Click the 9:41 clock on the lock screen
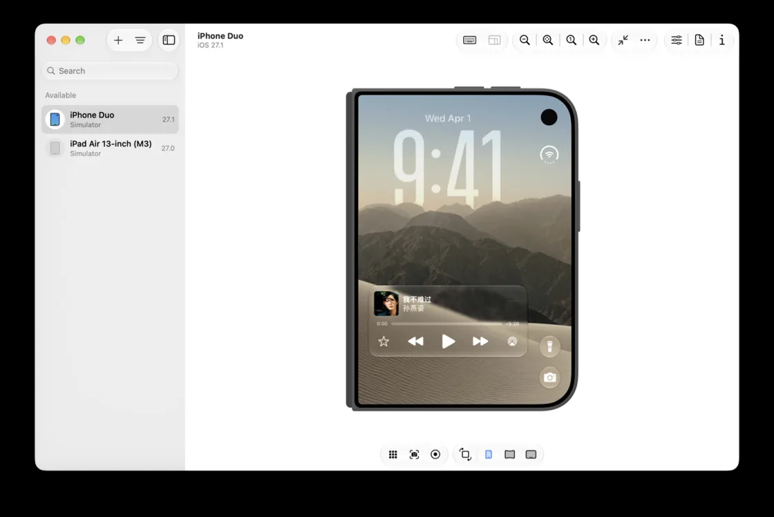774x517 pixels. tap(448, 167)
